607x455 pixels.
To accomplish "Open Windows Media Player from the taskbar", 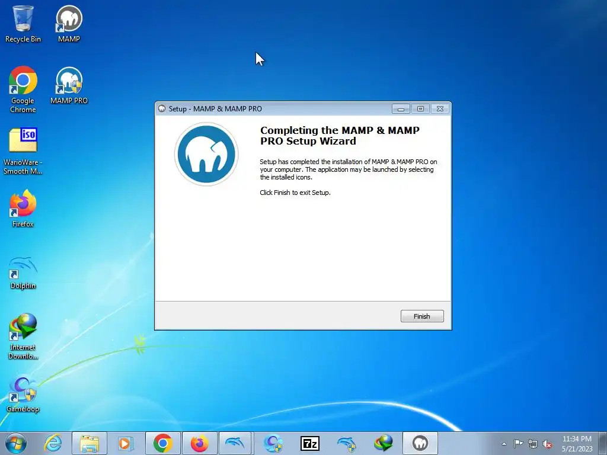I will (126, 443).
